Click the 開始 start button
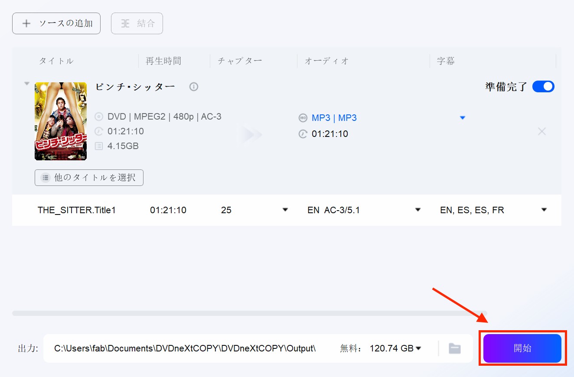 (x=522, y=348)
